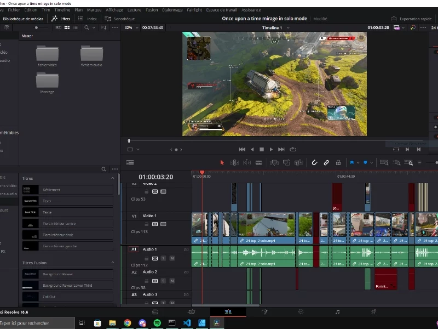
Task: Open flag color dropdown arrow
Action: click(358, 163)
